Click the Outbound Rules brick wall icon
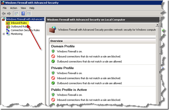169x110 pixels. (8, 27)
